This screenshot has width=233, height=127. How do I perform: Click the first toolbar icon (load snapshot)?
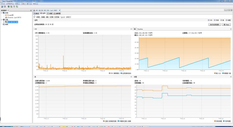pos(2,6)
